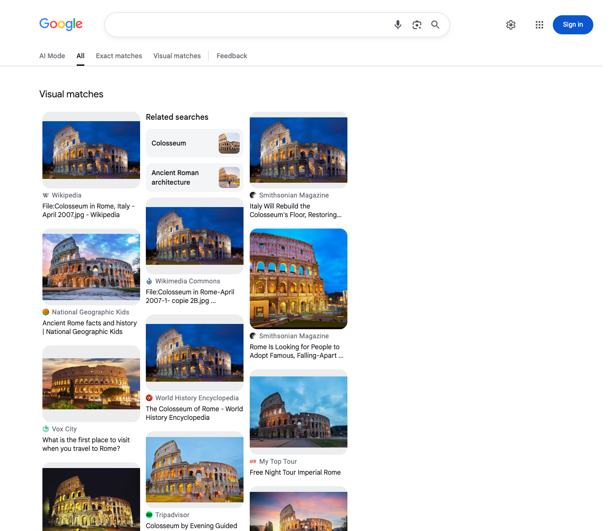This screenshot has height=531, width=610.
Task: Open the Wikimedia Commons Colosseum thumbnail
Action: tap(194, 236)
